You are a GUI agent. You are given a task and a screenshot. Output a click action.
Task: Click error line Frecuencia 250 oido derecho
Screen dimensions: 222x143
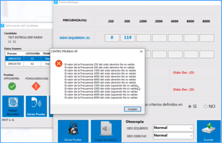(99, 64)
